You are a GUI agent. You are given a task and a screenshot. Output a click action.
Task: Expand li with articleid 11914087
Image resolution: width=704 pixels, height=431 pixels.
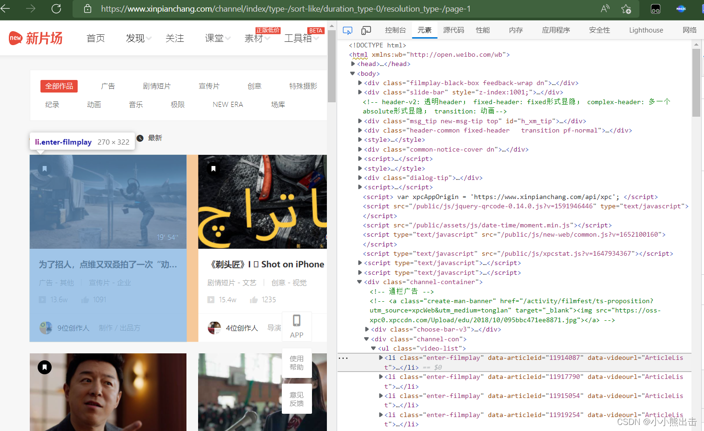381,358
